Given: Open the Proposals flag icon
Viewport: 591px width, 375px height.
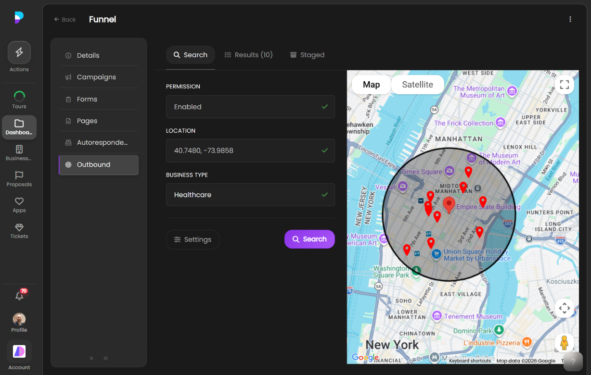Looking at the screenshot, I should click(x=19, y=175).
